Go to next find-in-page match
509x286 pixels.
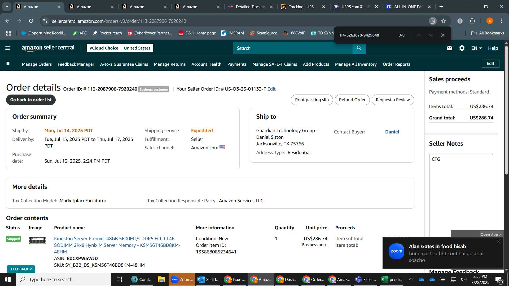coord(431,35)
